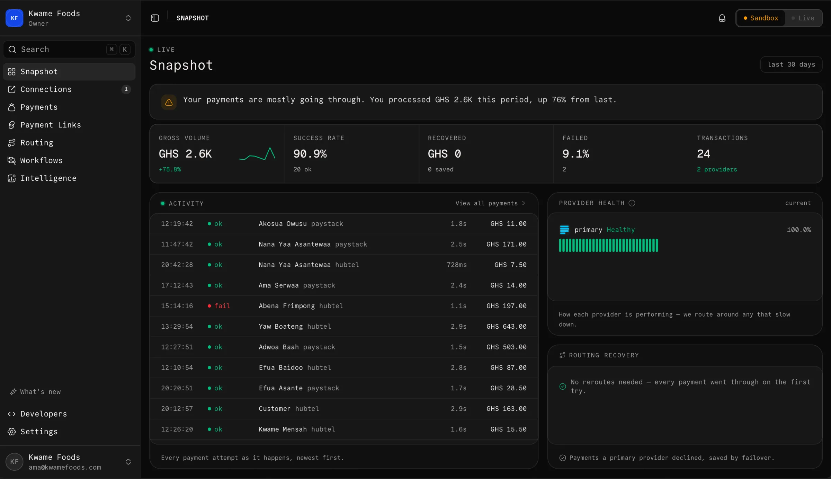This screenshot has height=479, width=831.
Task: Click the bottom KF user avatar
Action: (x=14, y=462)
